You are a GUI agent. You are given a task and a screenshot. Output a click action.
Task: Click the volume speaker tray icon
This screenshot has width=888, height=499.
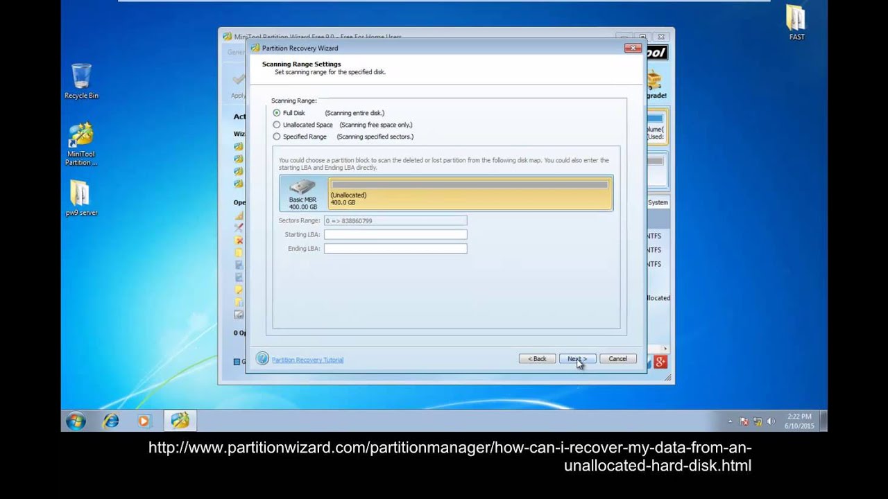click(771, 421)
